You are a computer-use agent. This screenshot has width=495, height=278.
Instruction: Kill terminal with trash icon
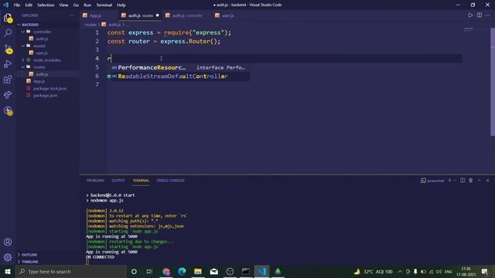(x=471, y=180)
